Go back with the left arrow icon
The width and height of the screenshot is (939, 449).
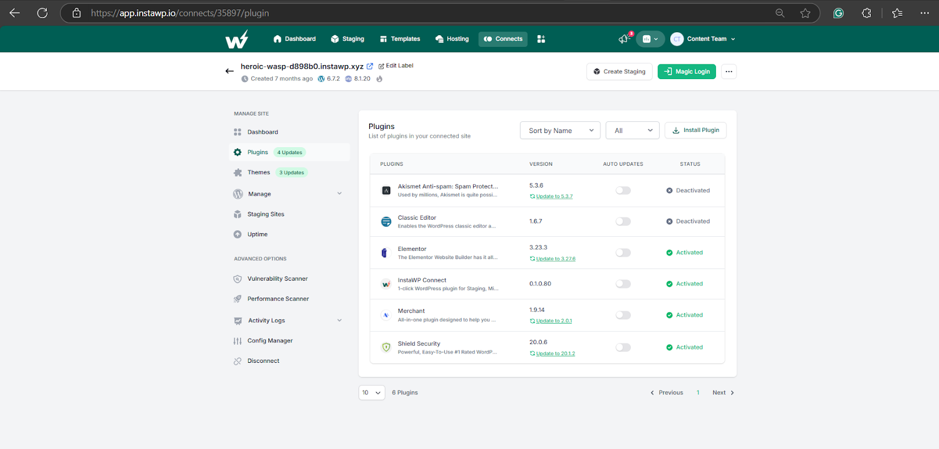[229, 71]
